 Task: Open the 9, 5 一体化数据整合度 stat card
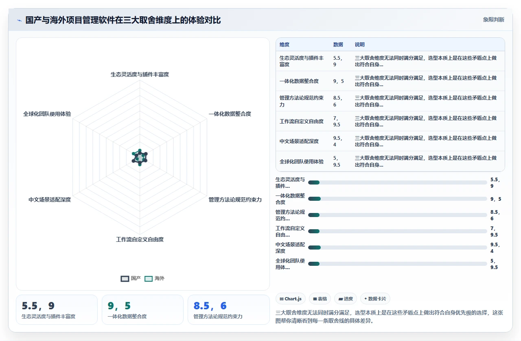(x=142, y=310)
